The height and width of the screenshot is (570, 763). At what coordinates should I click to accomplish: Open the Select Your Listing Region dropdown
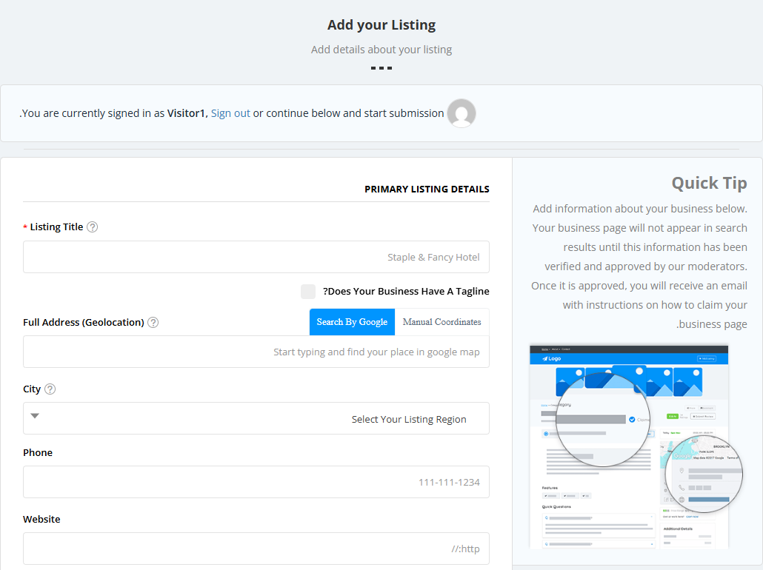click(x=256, y=418)
